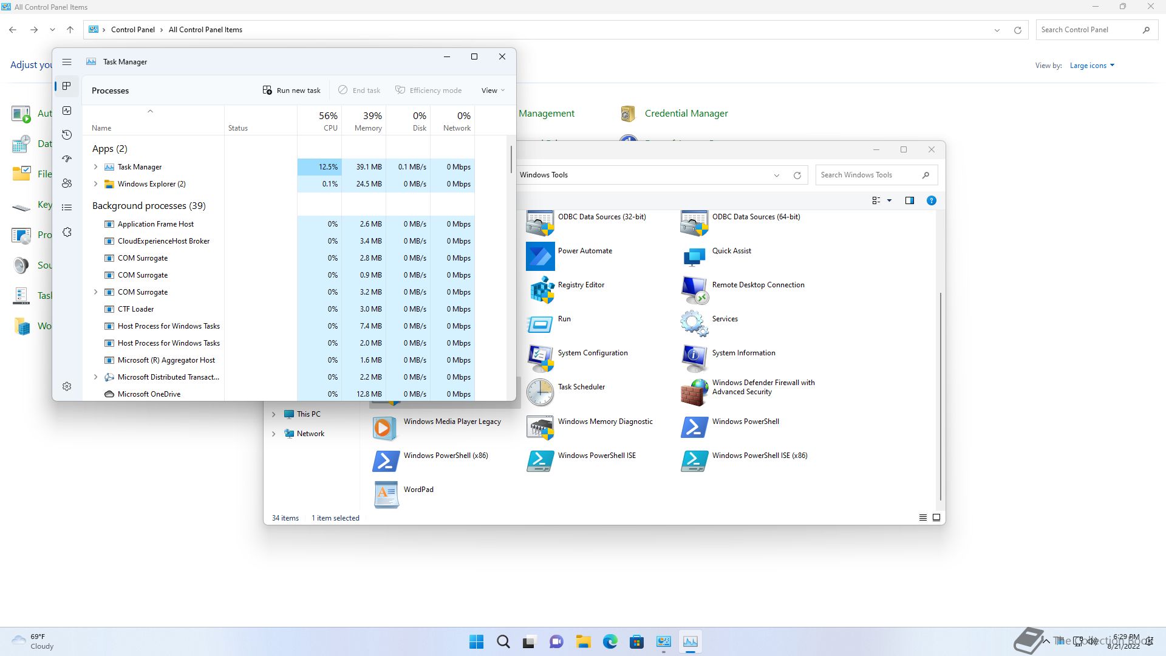Expand Network in navigation pane
1166x656 pixels.
pos(273,434)
